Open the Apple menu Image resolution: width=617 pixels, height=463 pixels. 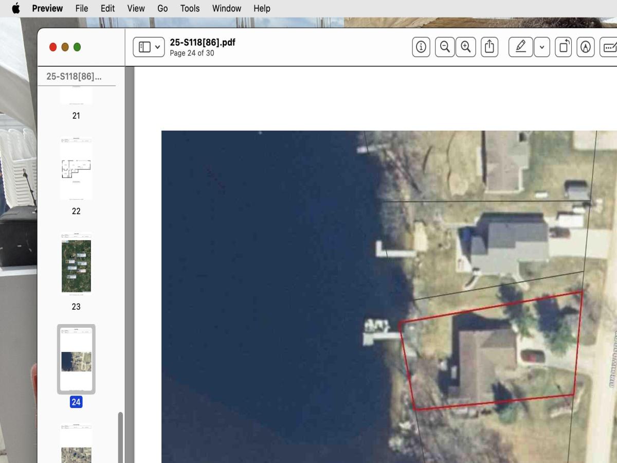pos(16,8)
